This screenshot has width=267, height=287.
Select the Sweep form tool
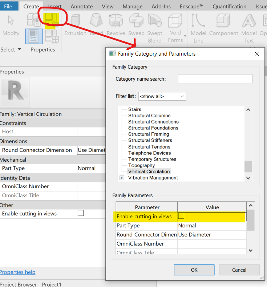(x=136, y=25)
